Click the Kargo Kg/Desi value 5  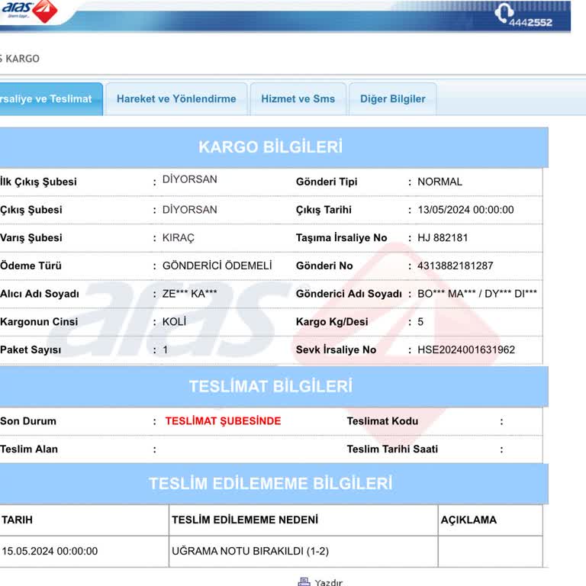click(420, 322)
